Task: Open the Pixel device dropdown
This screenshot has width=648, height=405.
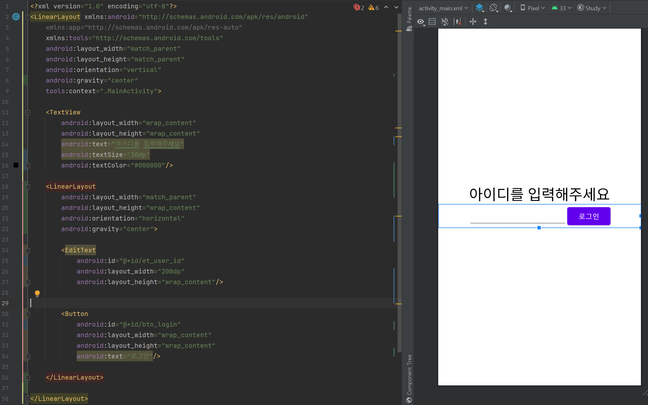Action: (x=532, y=8)
